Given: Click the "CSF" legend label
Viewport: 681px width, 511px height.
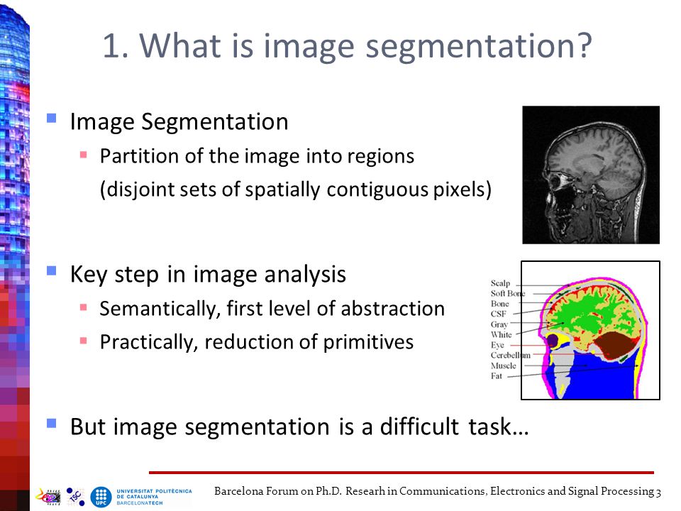Looking at the screenshot, I should click(x=499, y=314).
